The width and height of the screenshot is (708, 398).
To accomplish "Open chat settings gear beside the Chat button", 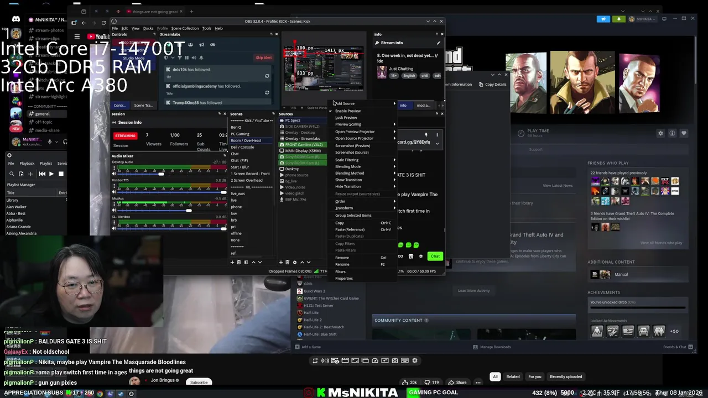I will click(x=421, y=256).
